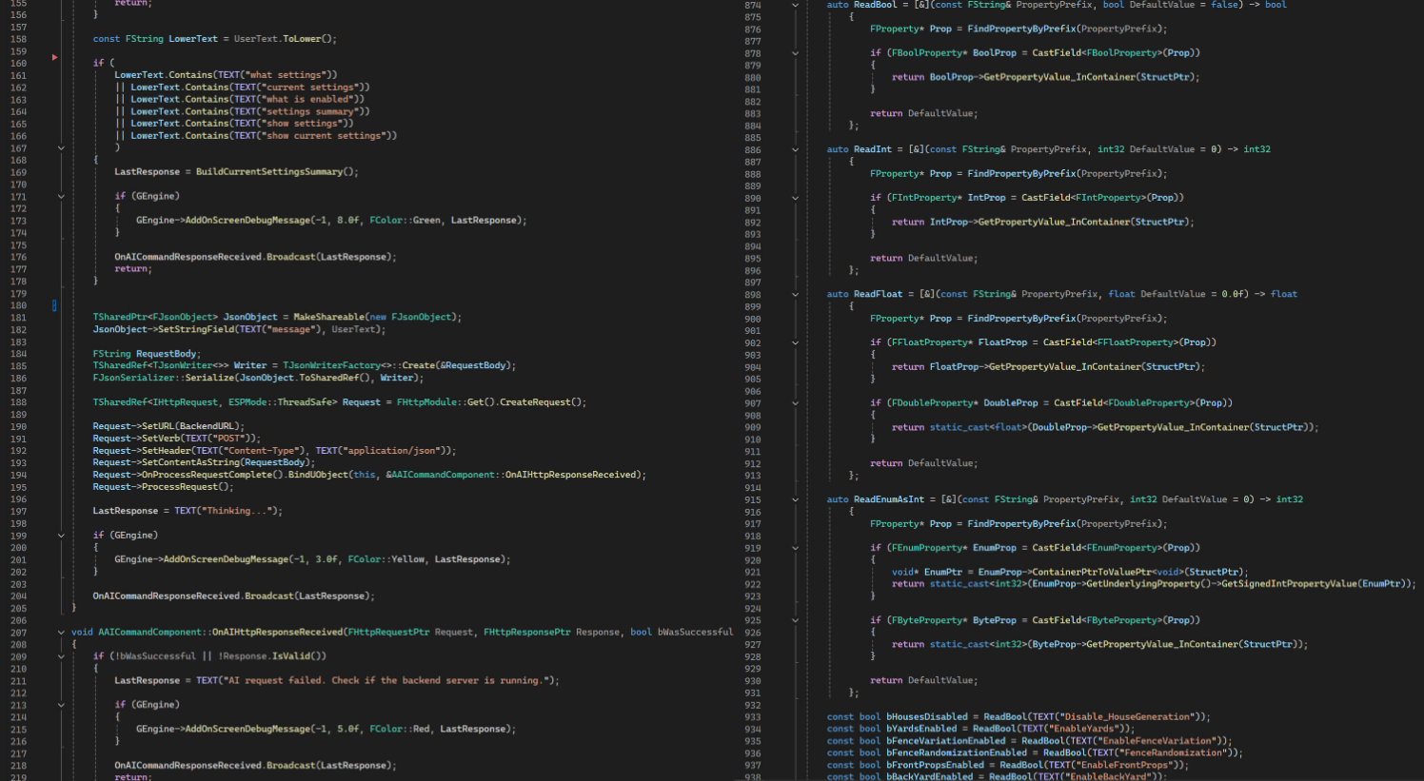The width and height of the screenshot is (1424, 781).
Task: Collapse the fold chevron at line 907
Action: click(796, 403)
